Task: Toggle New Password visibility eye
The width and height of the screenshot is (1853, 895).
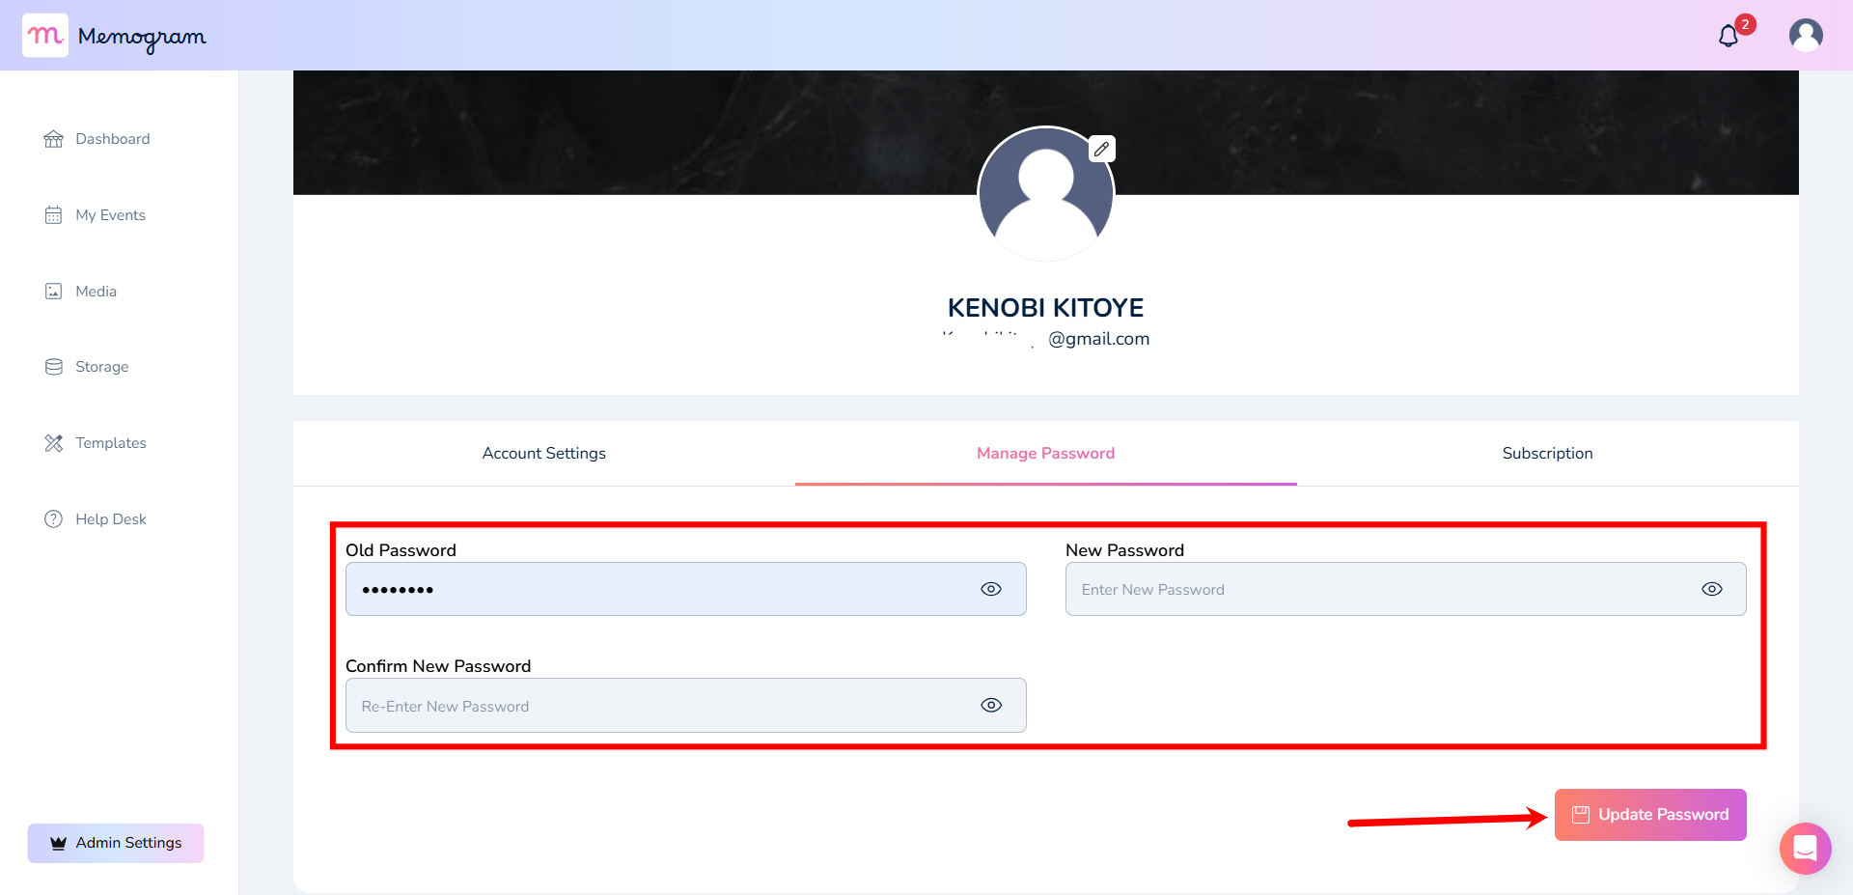Action: tap(1712, 589)
